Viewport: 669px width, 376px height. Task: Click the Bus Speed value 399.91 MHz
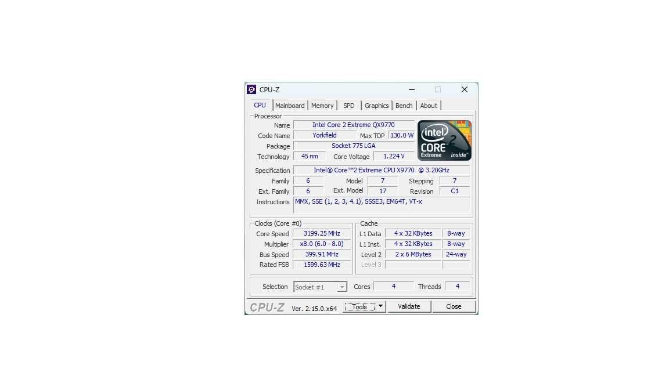[322, 254]
